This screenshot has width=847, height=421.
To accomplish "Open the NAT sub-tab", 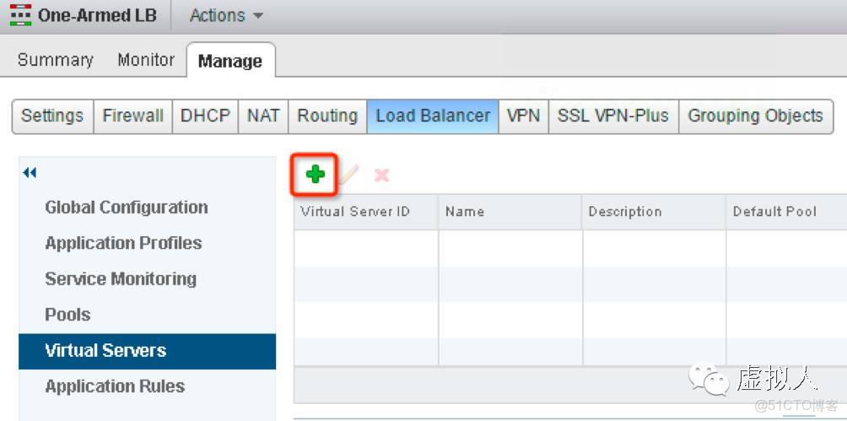I will tap(263, 116).
